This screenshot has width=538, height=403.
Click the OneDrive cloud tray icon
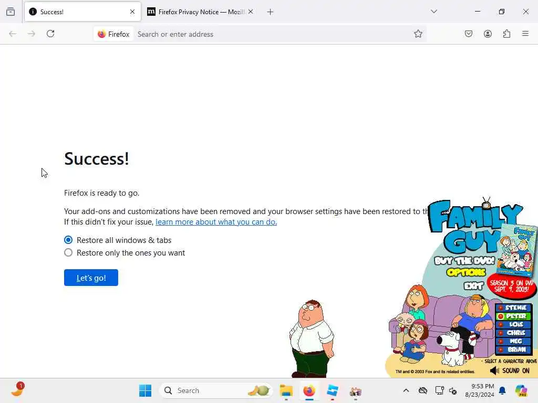[423, 390]
